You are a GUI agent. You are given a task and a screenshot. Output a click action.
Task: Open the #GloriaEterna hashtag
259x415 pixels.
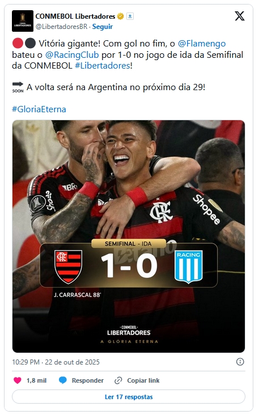[x=39, y=109]
